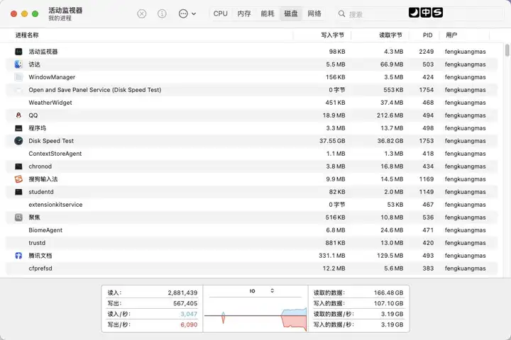The image size is (511, 340).
Task: Open the process info (i) icon
Action: click(x=162, y=13)
